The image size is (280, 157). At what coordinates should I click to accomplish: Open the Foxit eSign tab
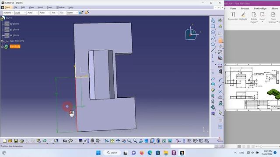coord(260,9)
